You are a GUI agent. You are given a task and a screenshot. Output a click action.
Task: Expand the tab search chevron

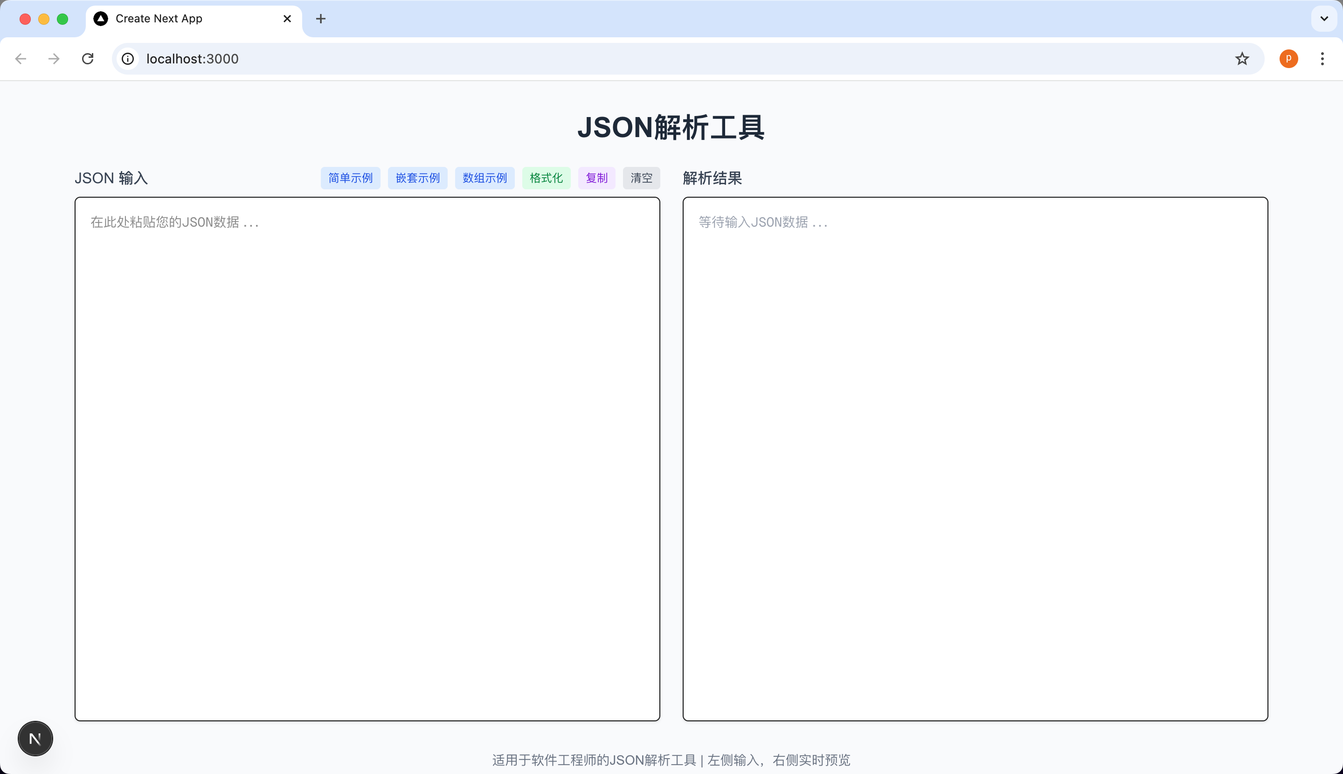click(x=1324, y=19)
